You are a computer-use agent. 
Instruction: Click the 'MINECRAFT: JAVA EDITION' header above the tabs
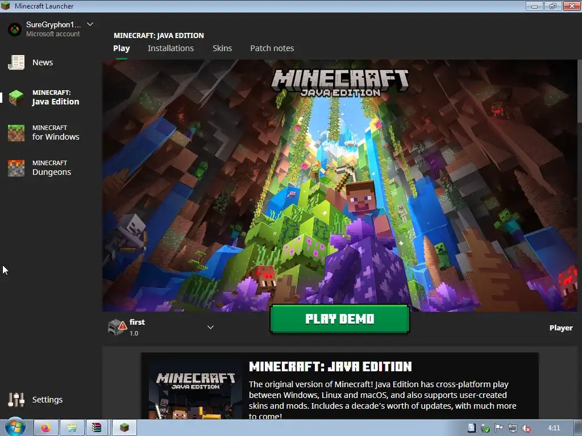[x=159, y=36]
